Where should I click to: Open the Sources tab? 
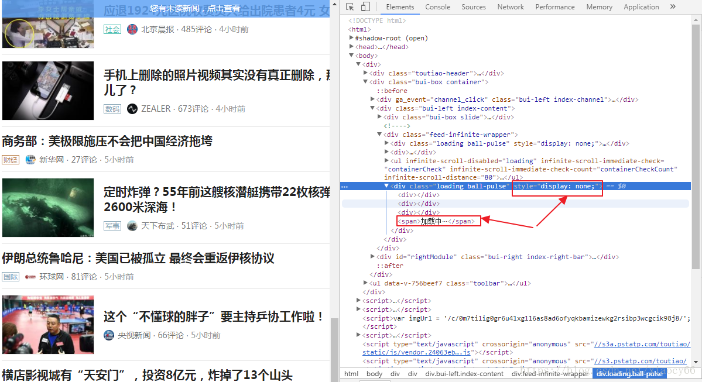pyautogui.click(x=473, y=6)
